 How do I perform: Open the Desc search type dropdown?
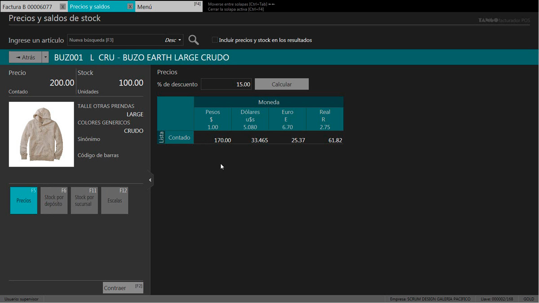pyautogui.click(x=173, y=40)
